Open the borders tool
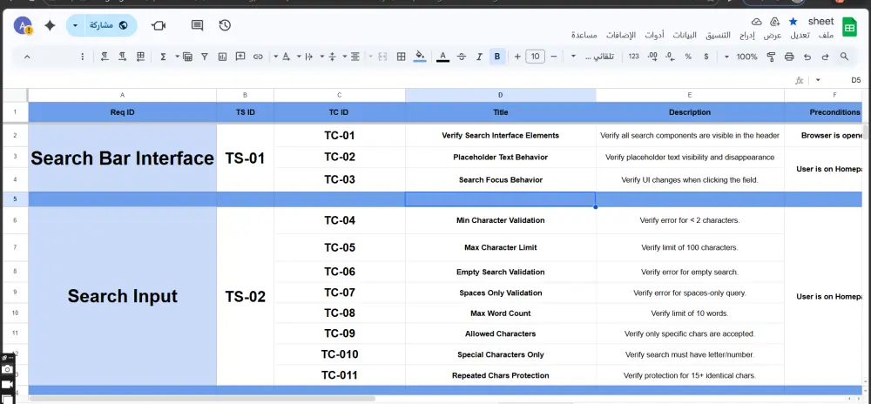871x404 pixels. pos(401,57)
